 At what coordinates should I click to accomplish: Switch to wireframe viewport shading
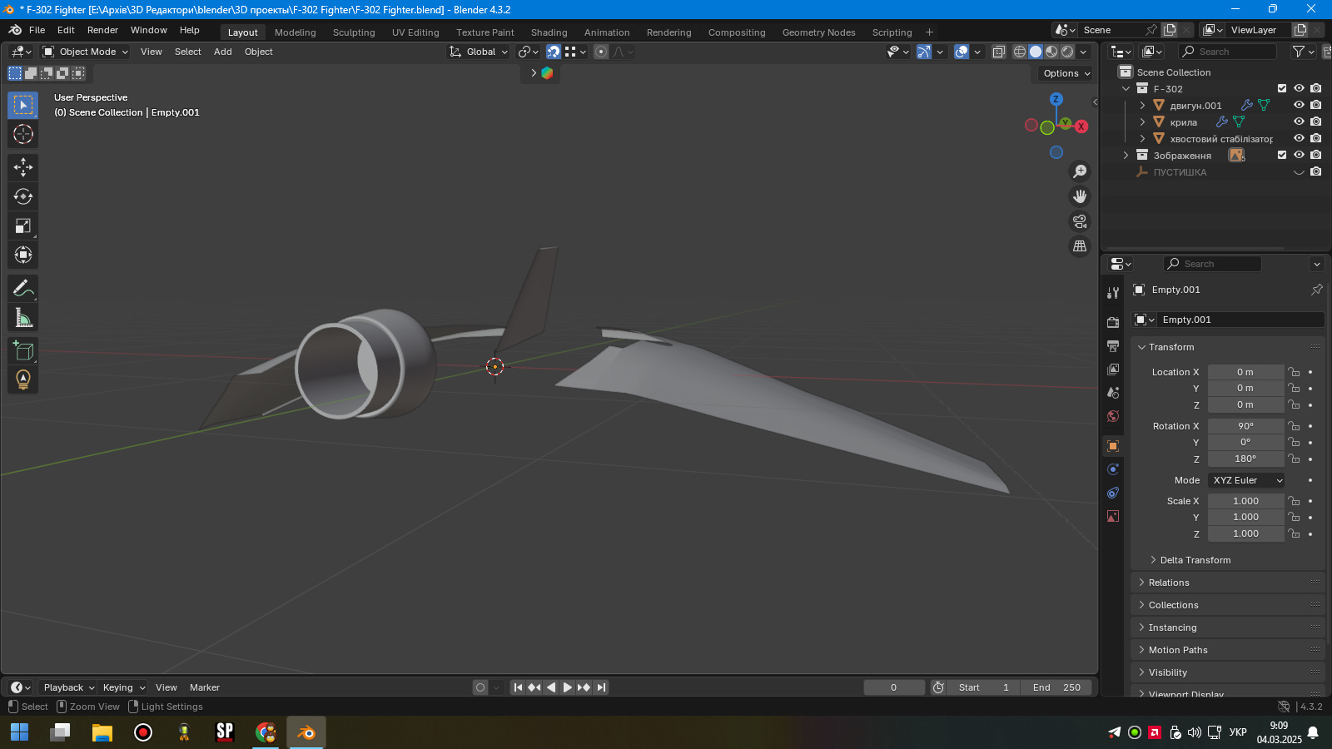pos(1020,52)
